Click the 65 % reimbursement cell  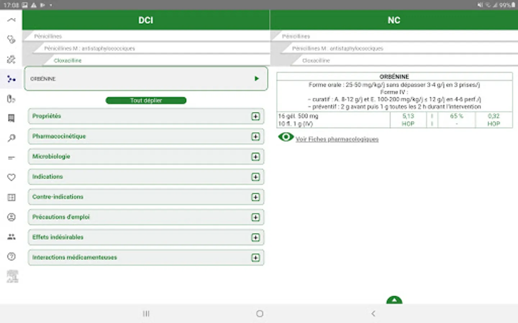pyautogui.click(x=456, y=116)
